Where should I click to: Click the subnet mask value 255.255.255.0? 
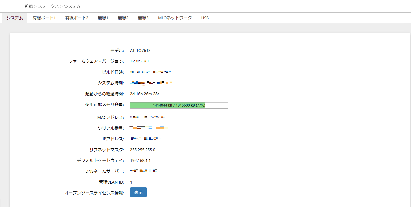[143, 150]
